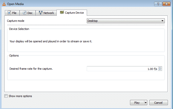Close the Open Media dialog
Viewport: 173px width, 109px height.
(x=166, y=4)
